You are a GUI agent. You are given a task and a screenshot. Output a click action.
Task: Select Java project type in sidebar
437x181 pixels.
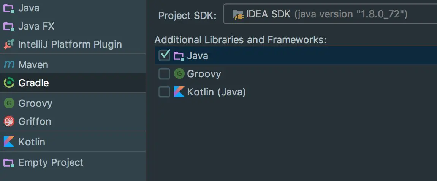point(29,8)
